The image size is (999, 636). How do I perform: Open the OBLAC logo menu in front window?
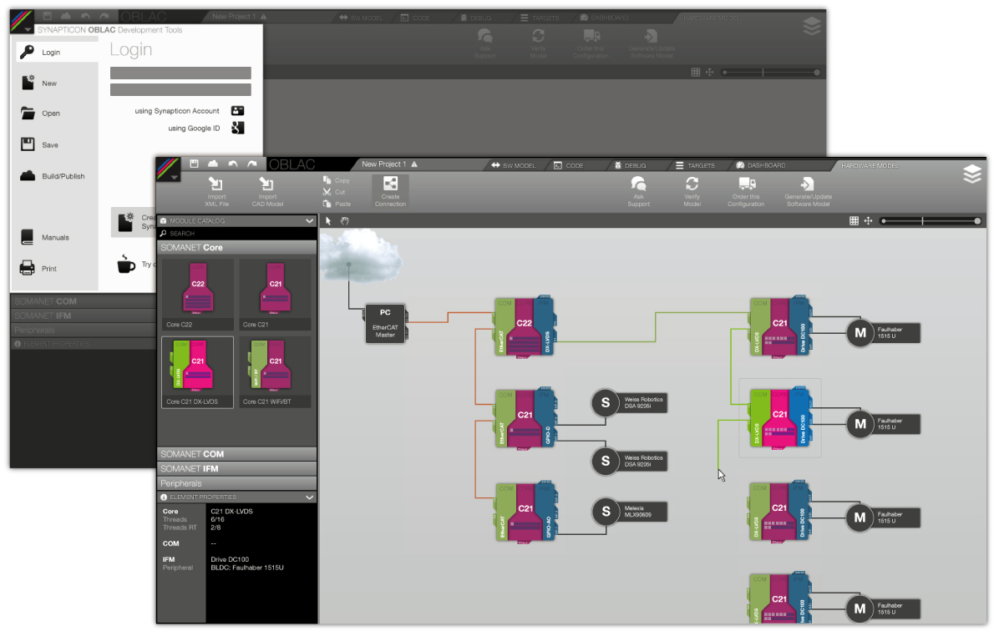168,169
